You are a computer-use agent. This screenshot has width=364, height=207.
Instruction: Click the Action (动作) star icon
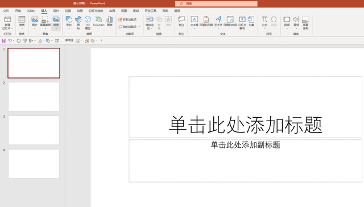[x=168, y=19]
